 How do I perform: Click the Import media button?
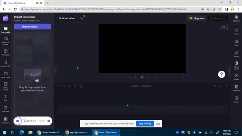pos(29,27)
